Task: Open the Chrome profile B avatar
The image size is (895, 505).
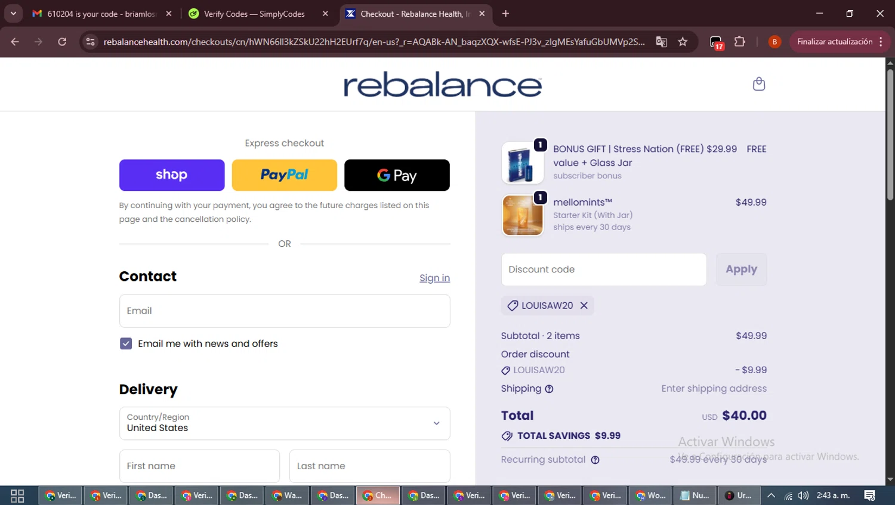Action: (774, 42)
